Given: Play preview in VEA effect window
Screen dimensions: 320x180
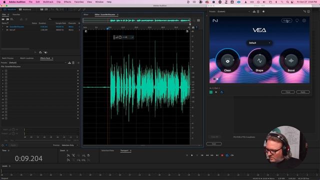Looking at the screenshot, I should [x=216, y=92].
